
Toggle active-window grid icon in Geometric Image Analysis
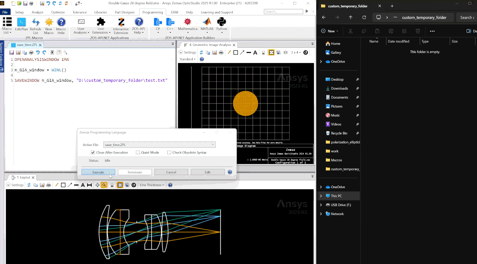[271, 53]
